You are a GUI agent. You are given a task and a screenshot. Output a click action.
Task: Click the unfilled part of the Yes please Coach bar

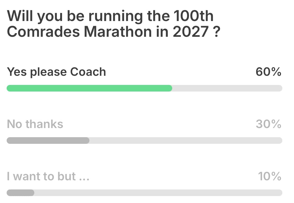tap(227, 88)
